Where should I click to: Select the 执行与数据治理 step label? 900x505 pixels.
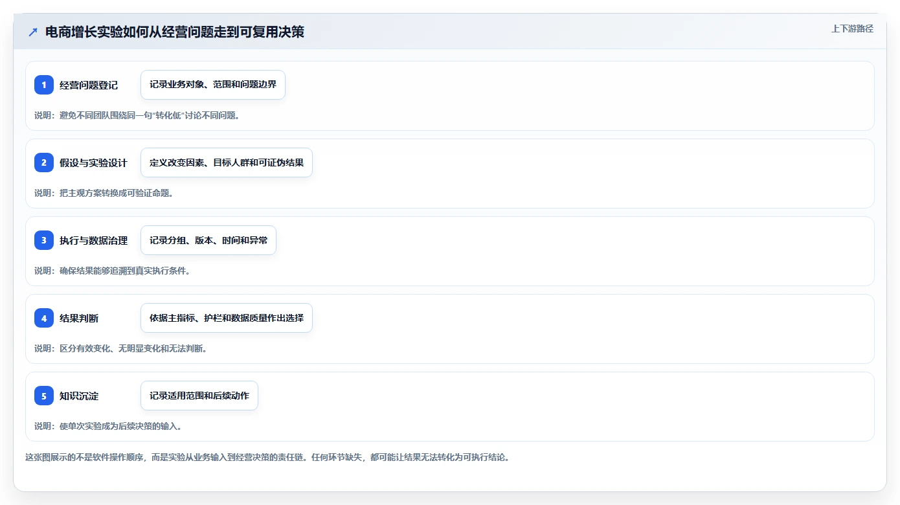point(93,240)
